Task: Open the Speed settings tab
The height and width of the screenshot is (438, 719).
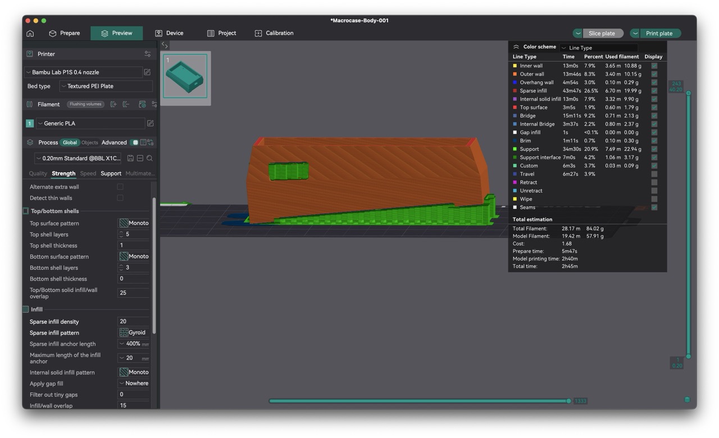Action: pyautogui.click(x=88, y=174)
